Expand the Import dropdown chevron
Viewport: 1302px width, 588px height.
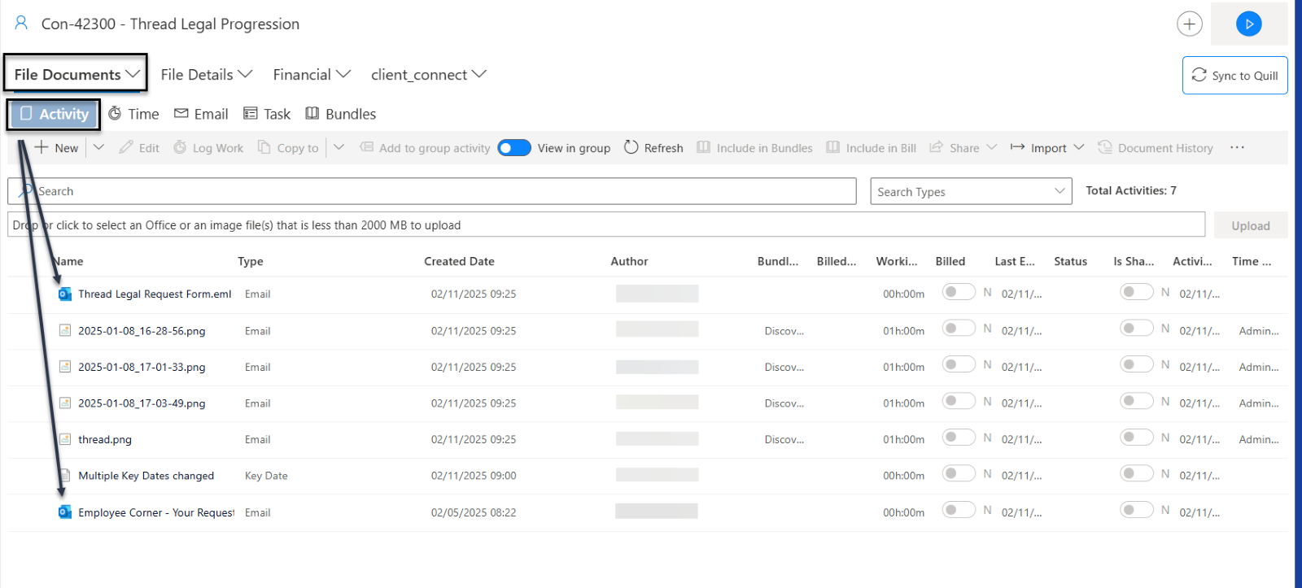click(x=1078, y=147)
